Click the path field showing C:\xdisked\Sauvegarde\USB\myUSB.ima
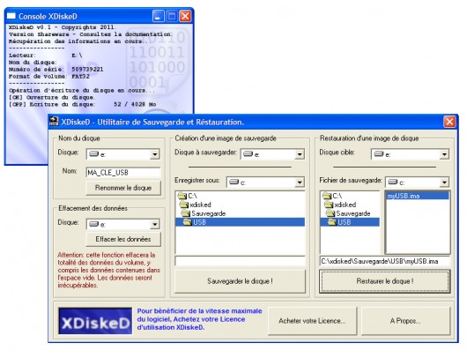 pyautogui.click(x=384, y=261)
